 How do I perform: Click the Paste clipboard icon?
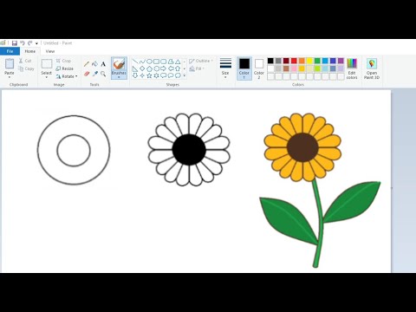coord(10,63)
